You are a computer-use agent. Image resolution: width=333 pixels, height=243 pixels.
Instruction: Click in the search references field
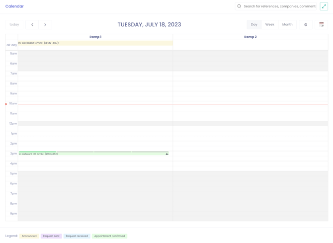279,6
